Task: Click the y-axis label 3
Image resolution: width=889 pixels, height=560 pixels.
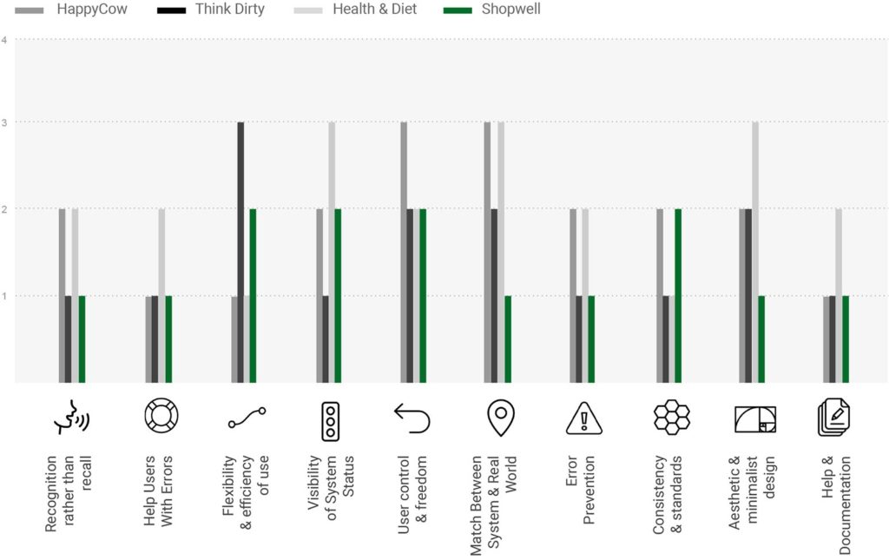Action: point(5,122)
